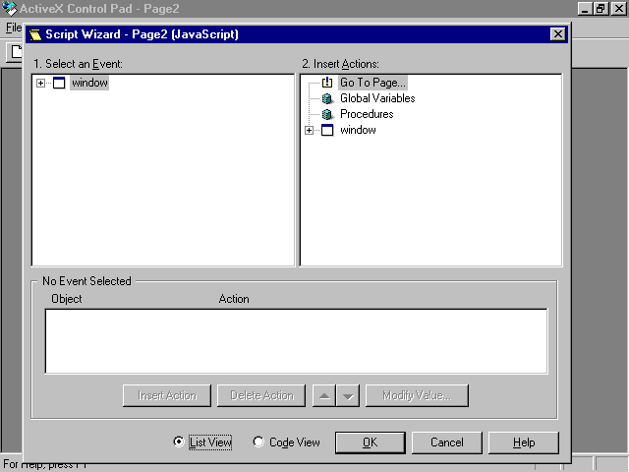The width and height of the screenshot is (629, 472).
Task: Click window object icon in Insert Actions
Action: (327, 130)
